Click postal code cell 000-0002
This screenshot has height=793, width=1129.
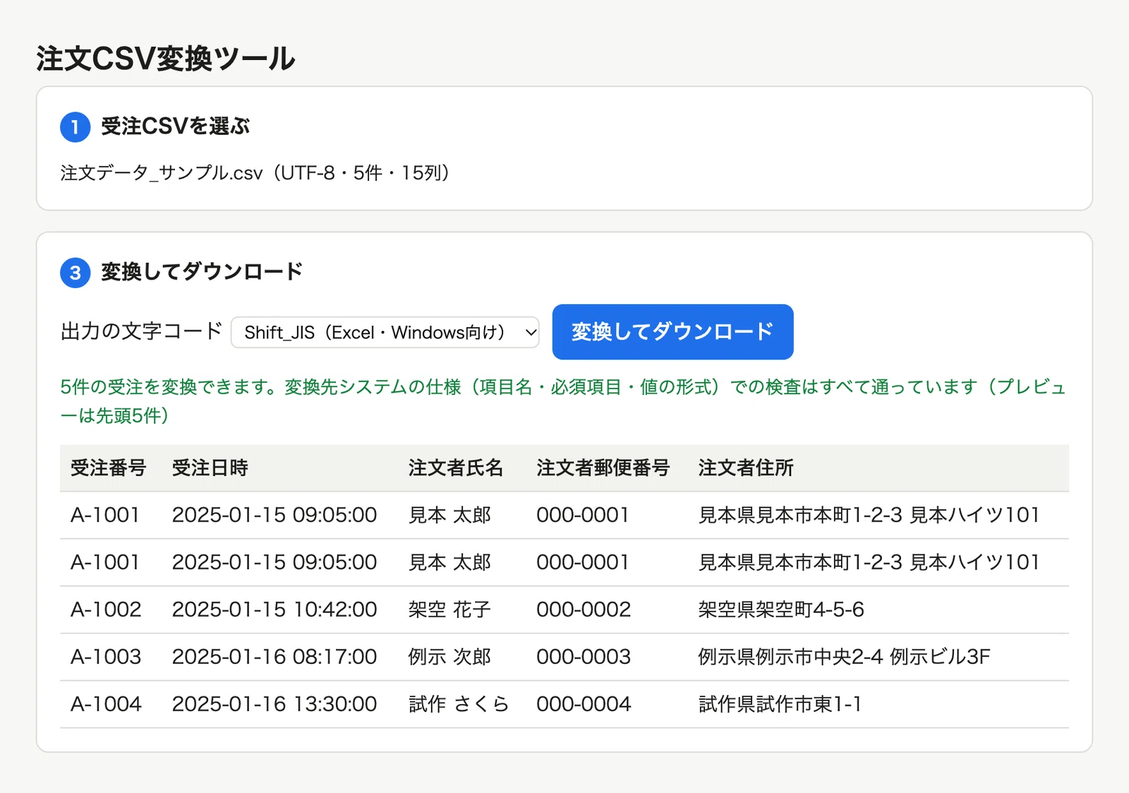584,609
